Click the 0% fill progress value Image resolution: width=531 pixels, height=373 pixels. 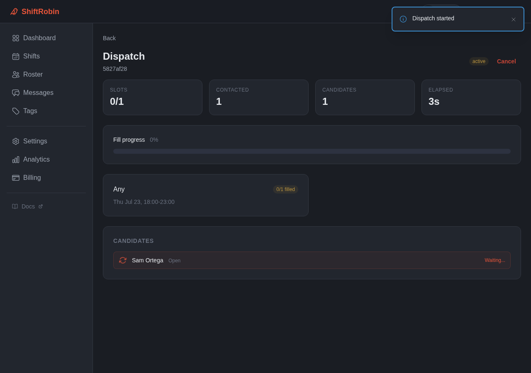tap(154, 140)
